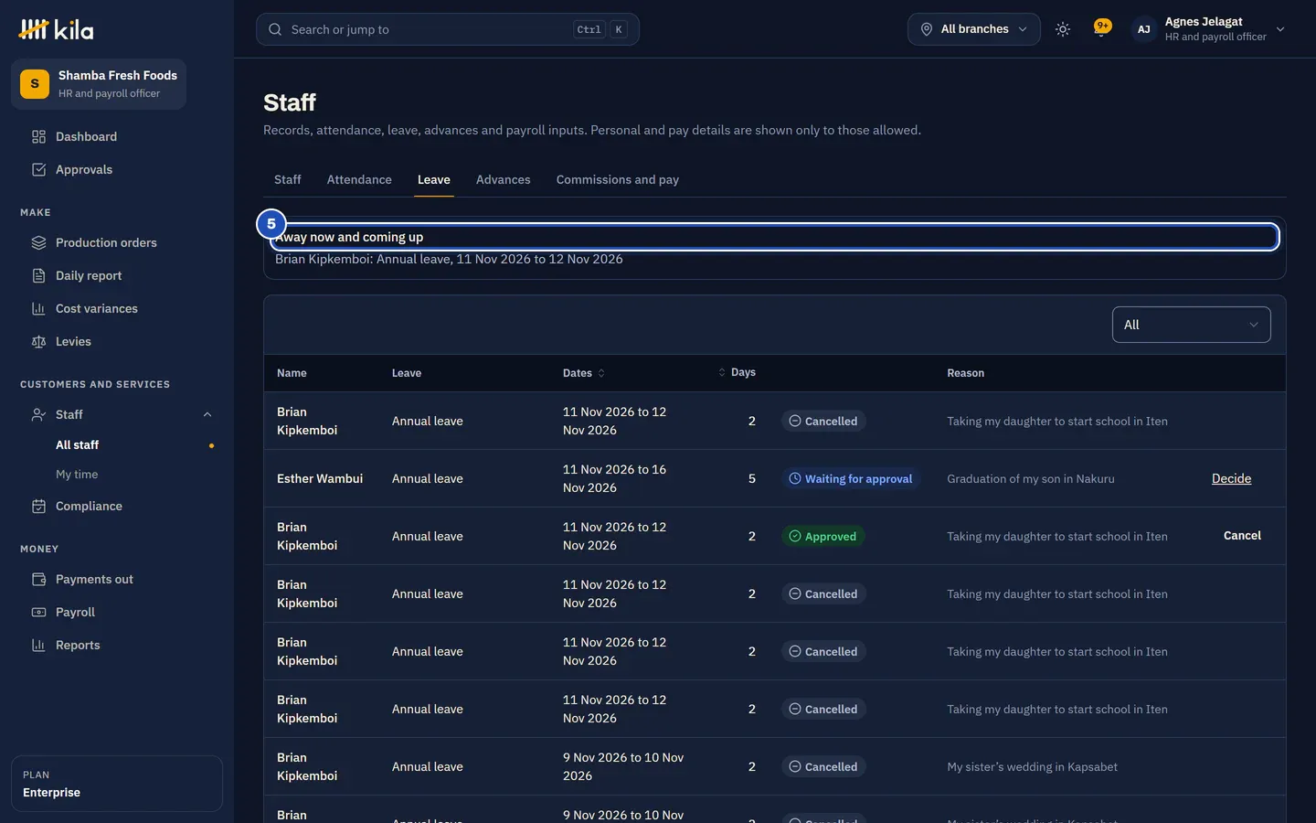The image size is (1316, 823).
Task: Sort the table by Days
Action: [737, 373]
